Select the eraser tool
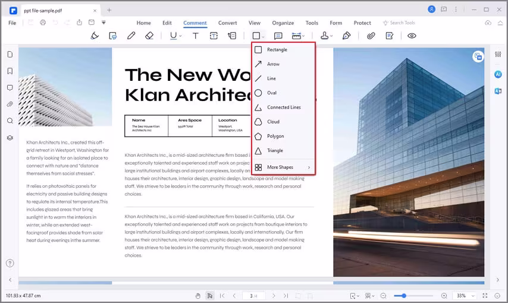Image resolution: width=508 pixels, height=303 pixels. click(149, 36)
